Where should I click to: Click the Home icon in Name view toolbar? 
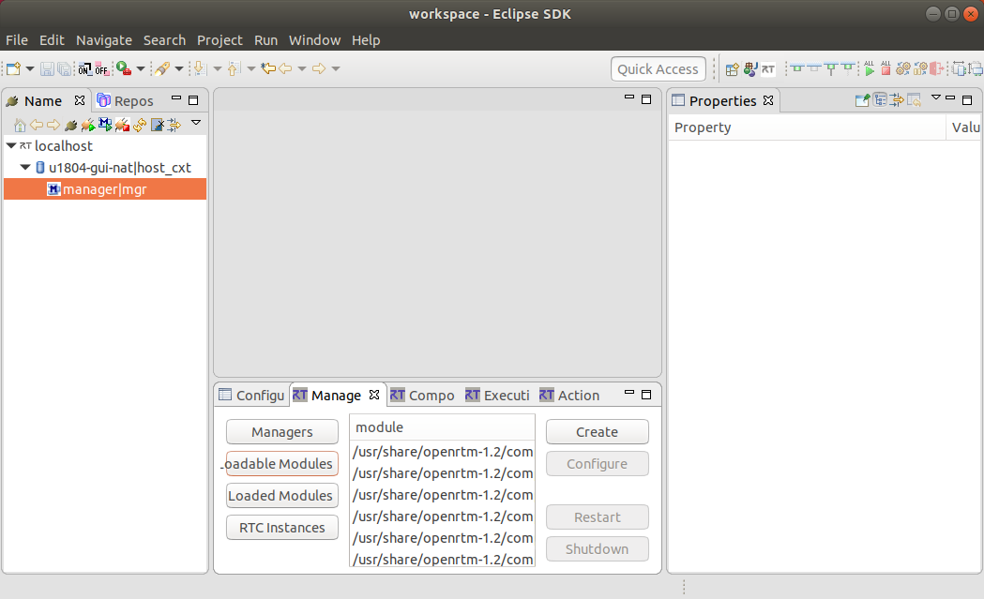point(20,123)
